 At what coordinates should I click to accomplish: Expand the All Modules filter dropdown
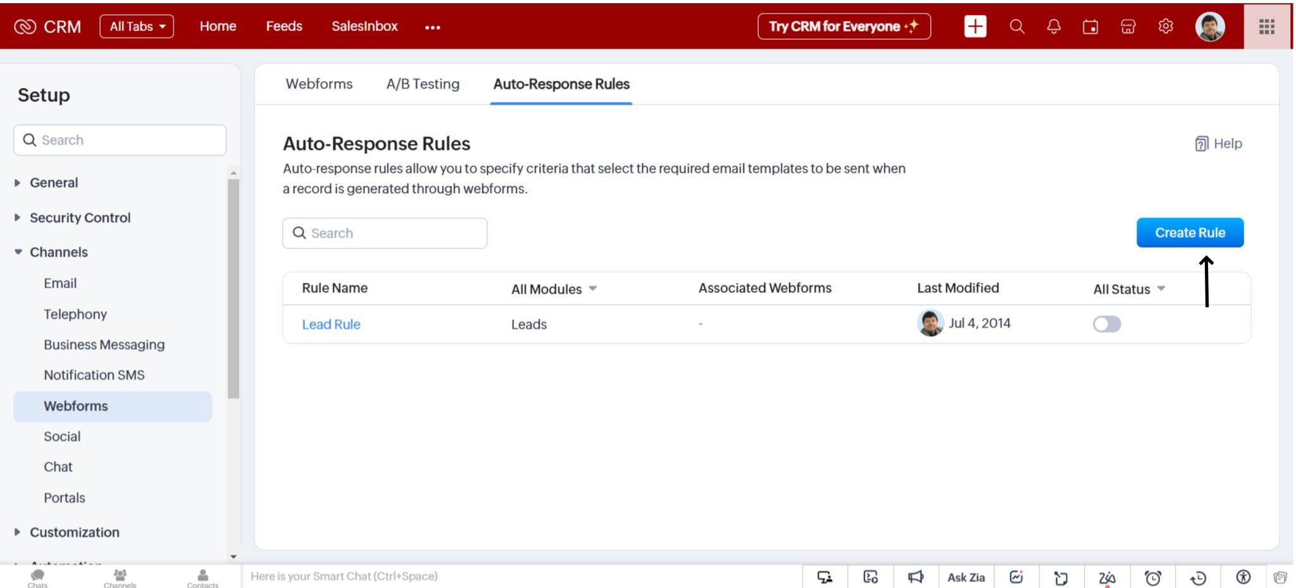tap(593, 289)
